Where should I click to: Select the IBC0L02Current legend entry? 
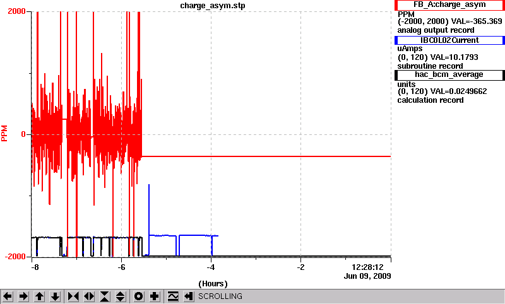click(449, 40)
